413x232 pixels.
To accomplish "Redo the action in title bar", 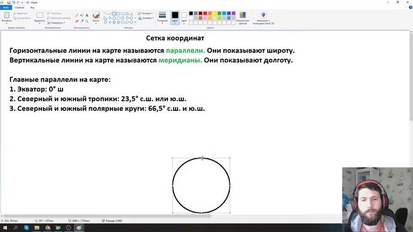I will (x=18, y=3).
